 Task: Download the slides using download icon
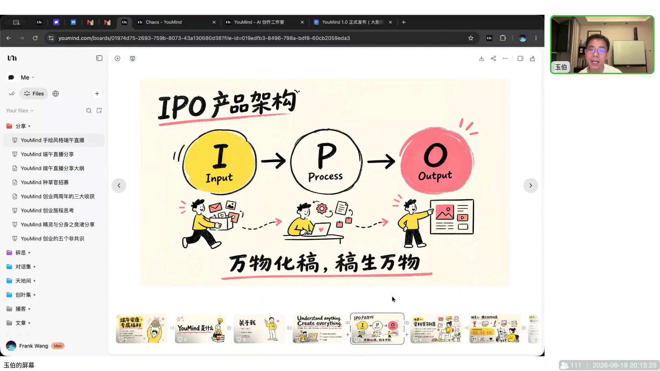click(x=481, y=58)
